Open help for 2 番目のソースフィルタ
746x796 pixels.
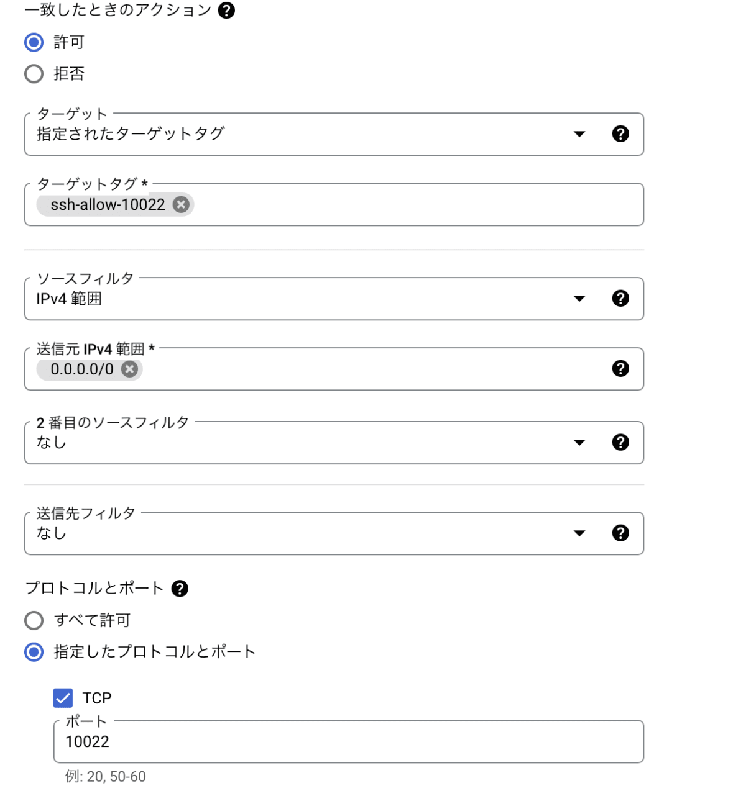click(x=620, y=442)
